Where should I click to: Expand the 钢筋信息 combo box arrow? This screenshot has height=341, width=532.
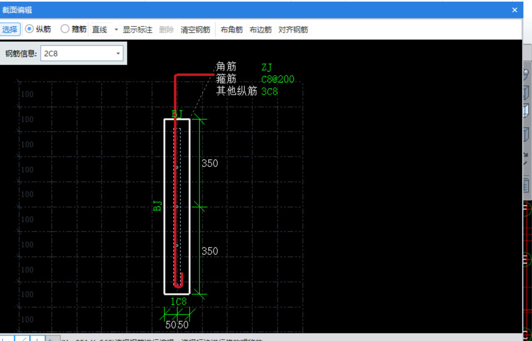pyautogui.click(x=119, y=53)
